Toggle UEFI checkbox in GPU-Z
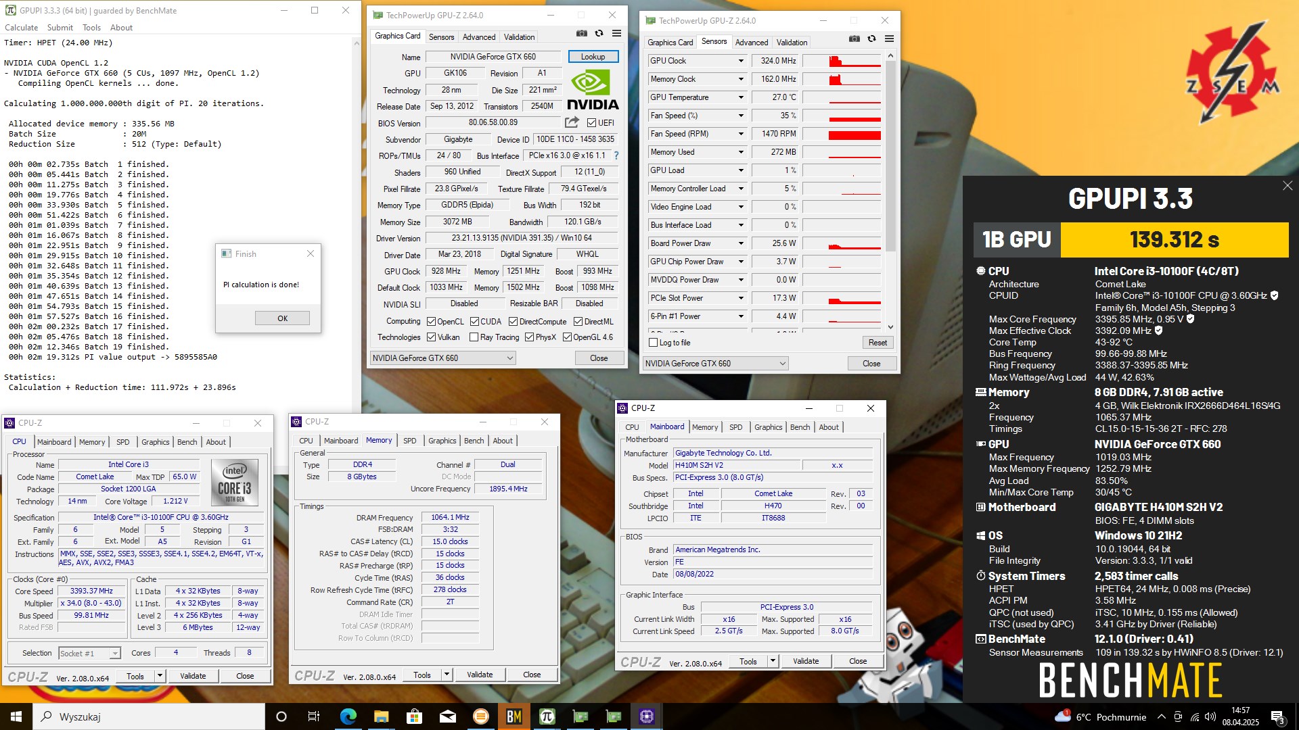1299x730 pixels. [x=591, y=123]
